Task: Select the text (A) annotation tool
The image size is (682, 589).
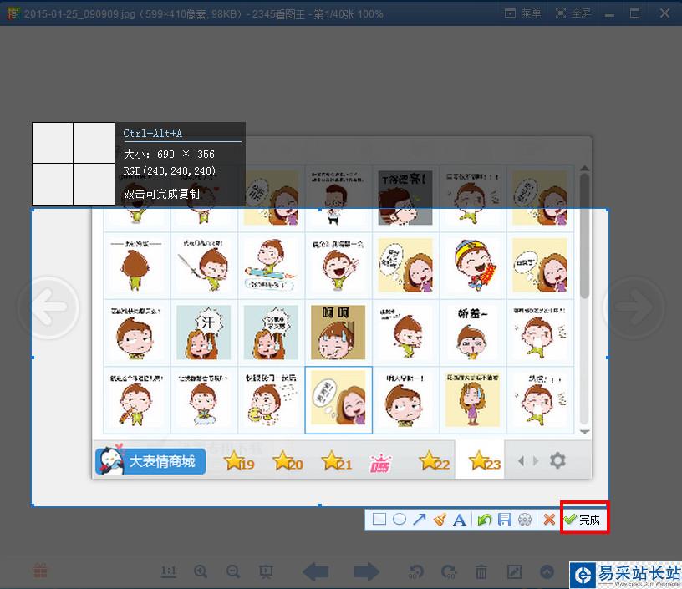Action: 460,520
